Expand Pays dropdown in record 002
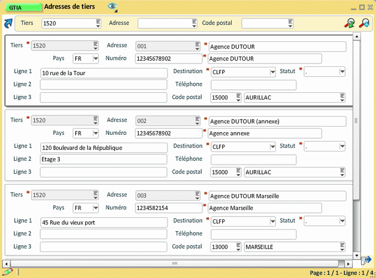Image resolution: width=376 pixels, height=278 pixels. point(96,133)
